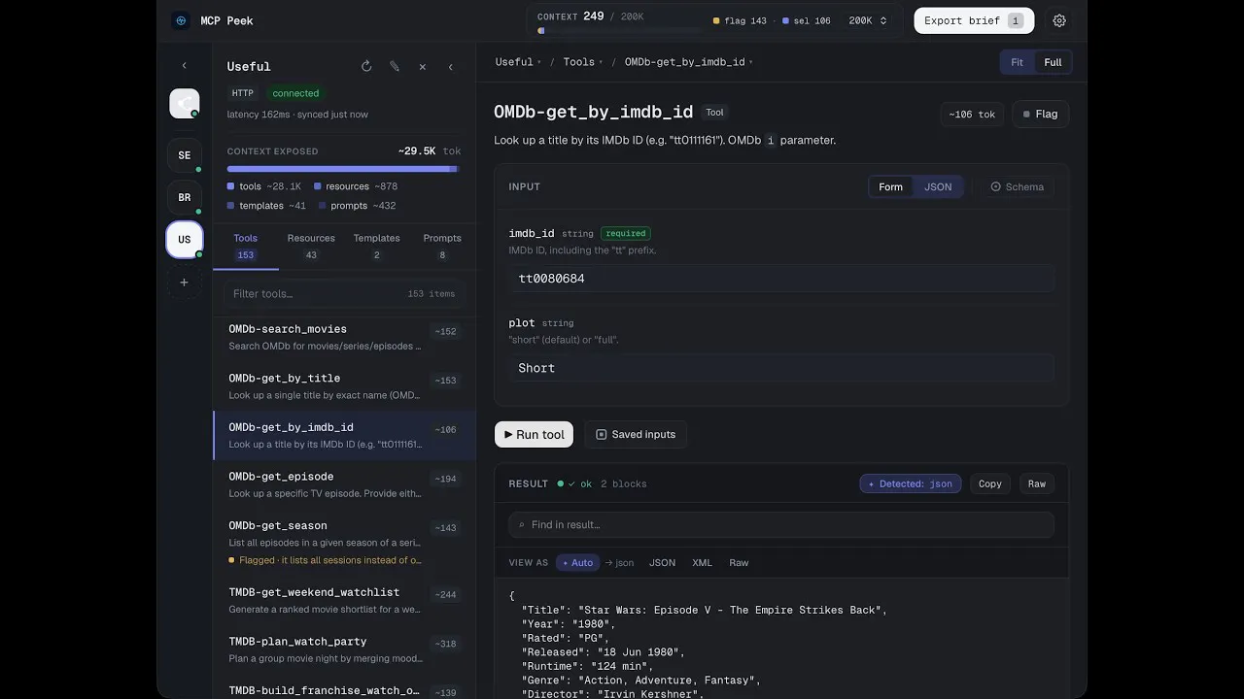The image size is (1244, 699).
Task: Click the Detected: json badge
Action: pyautogui.click(x=911, y=483)
